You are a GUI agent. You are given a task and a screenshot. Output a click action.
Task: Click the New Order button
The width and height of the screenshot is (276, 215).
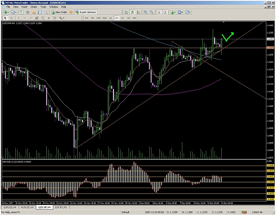click(x=59, y=12)
